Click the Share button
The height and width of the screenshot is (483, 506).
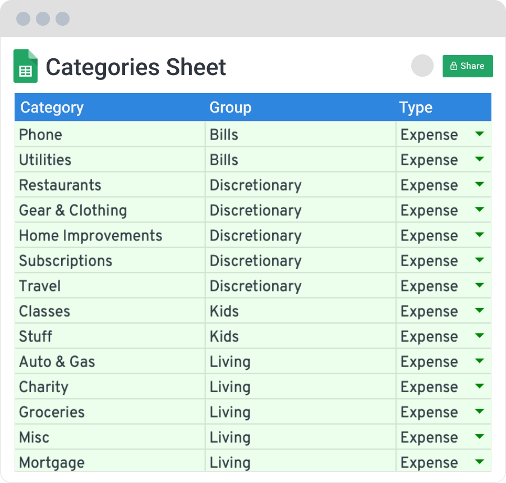[x=468, y=66]
